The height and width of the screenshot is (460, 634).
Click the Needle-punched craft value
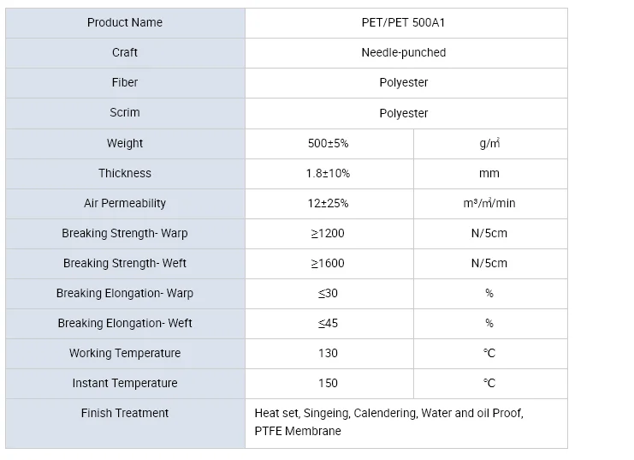(404, 52)
